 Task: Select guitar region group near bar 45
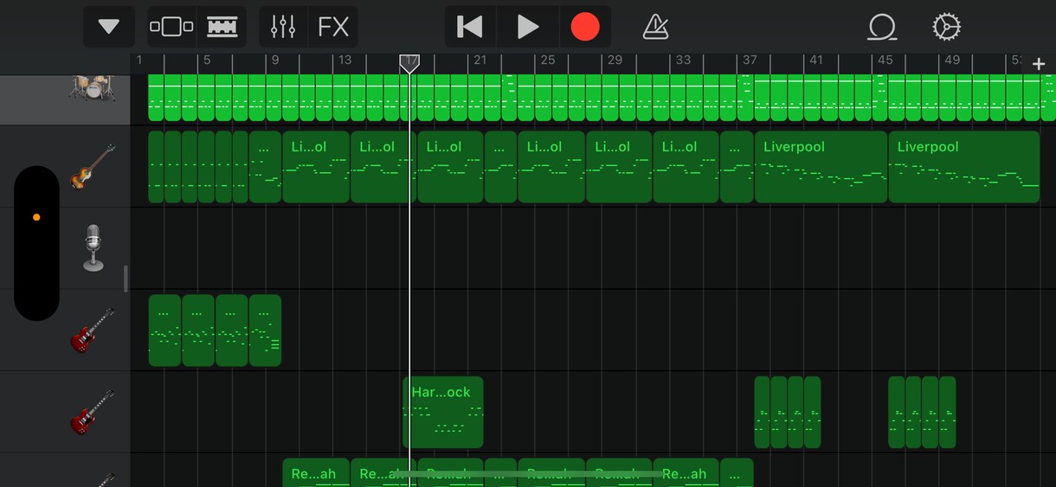pos(922,412)
